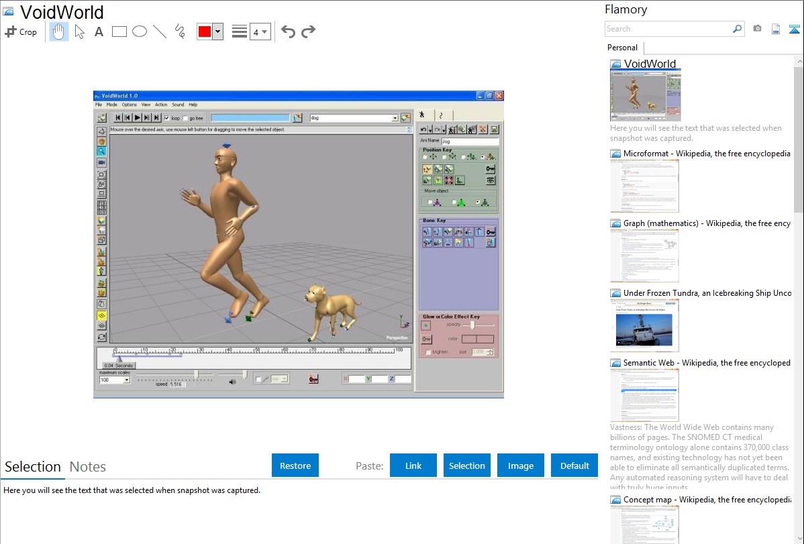This screenshot has width=804, height=544.
Task: Click the Selection paste button
Action: click(467, 466)
